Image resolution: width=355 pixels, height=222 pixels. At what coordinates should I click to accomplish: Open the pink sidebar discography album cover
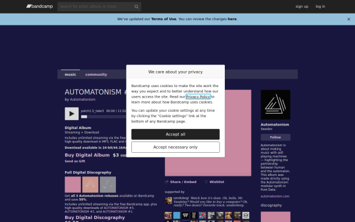click(276, 217)
